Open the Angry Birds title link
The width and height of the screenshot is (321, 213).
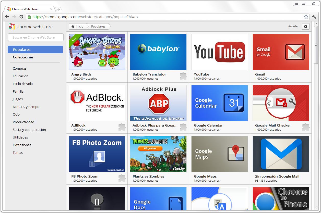[81, 74]
